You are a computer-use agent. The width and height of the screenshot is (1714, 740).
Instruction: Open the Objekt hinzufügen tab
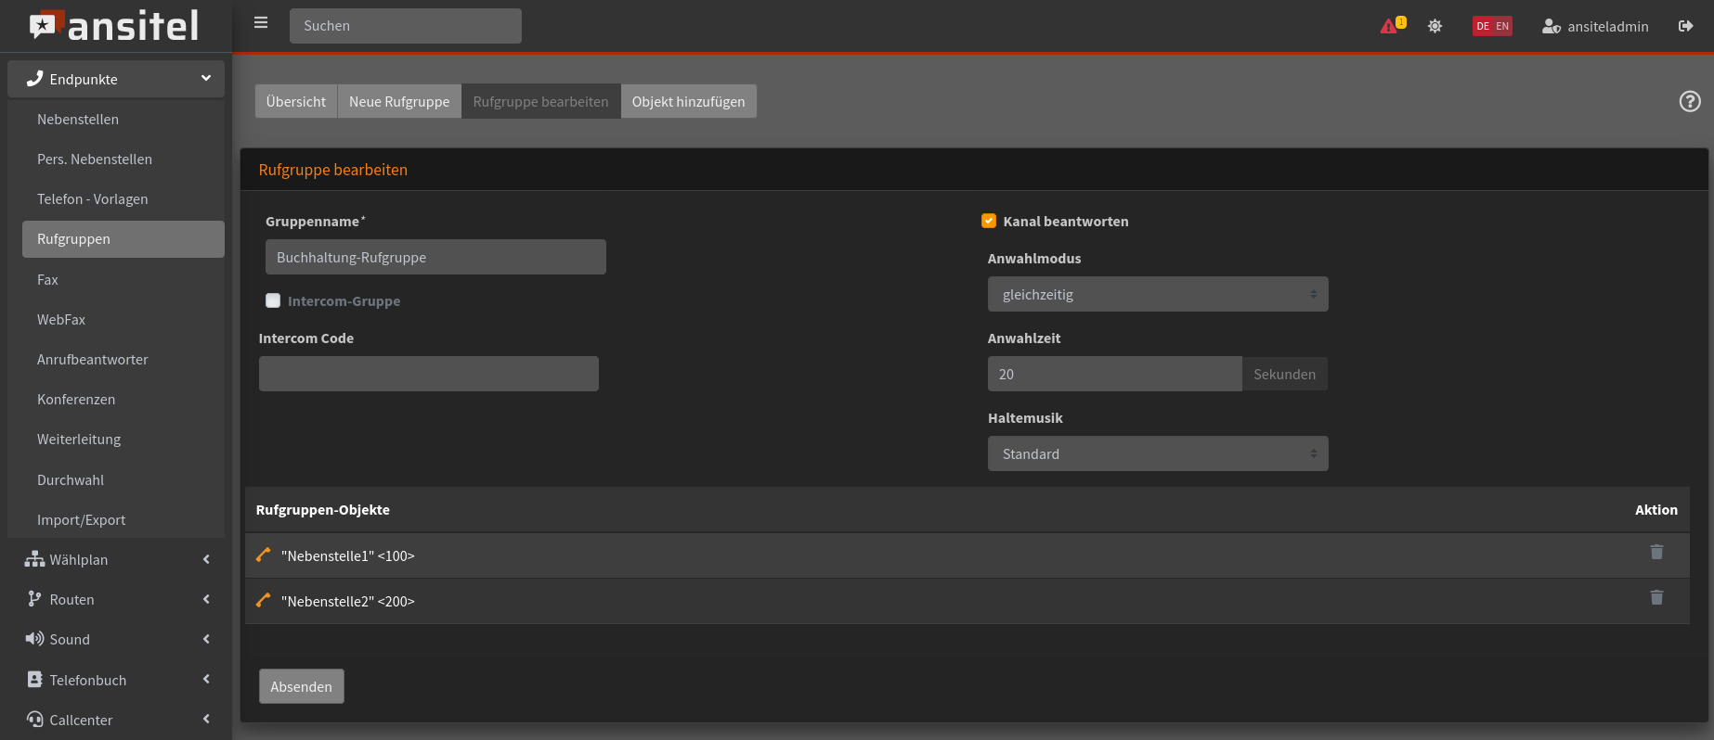(688, 101)
